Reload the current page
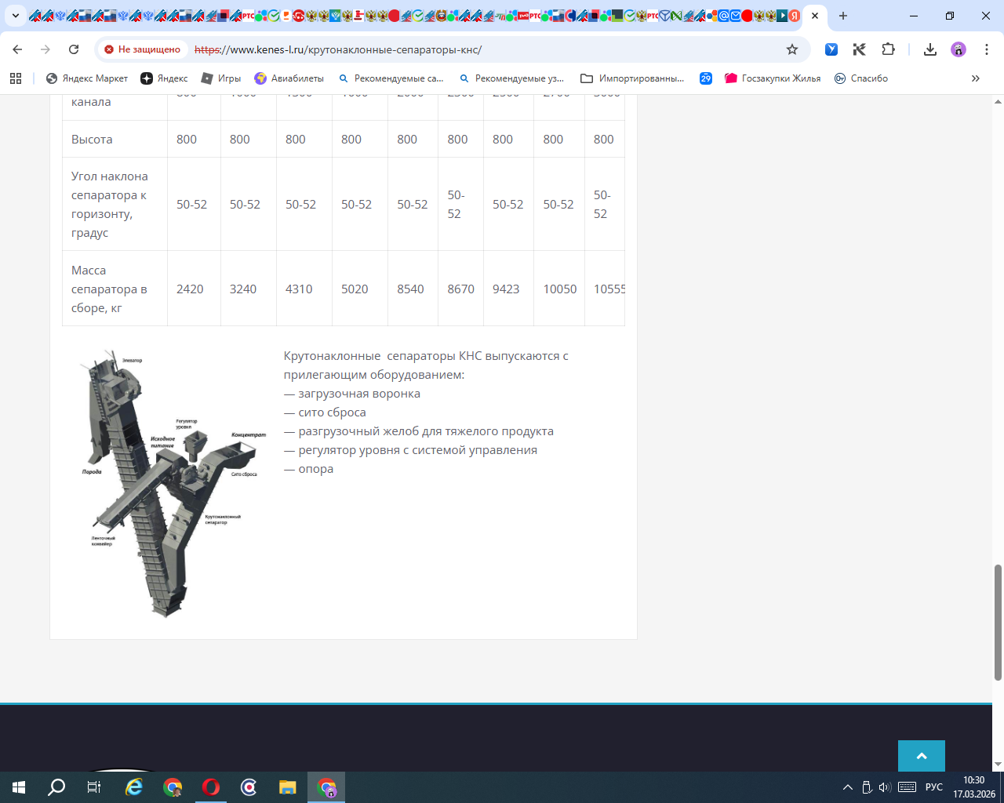The image size is (1004, 803). coord(74,49)
